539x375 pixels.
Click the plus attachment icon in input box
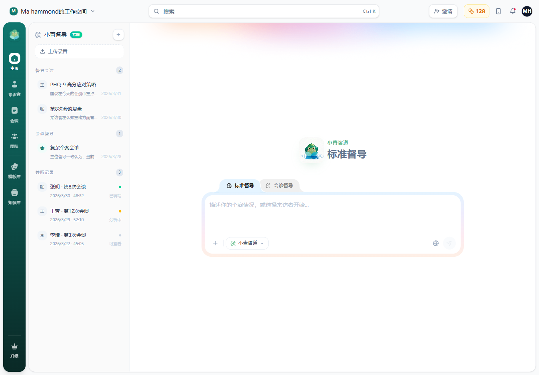(215, 243)
